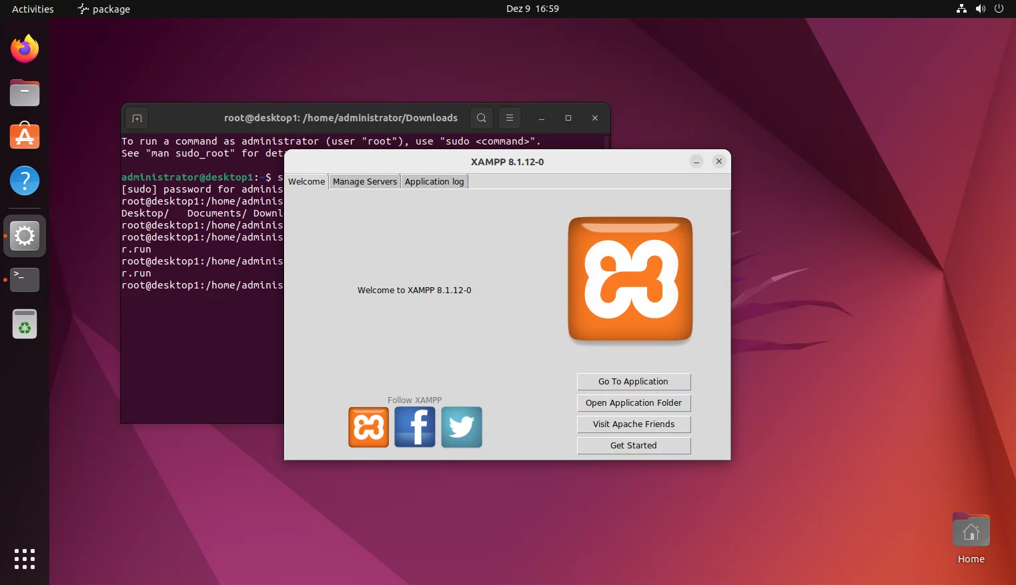The image size is (1016, 585).
Task: Switch to the Welcome tab
Action: [306, 181]
